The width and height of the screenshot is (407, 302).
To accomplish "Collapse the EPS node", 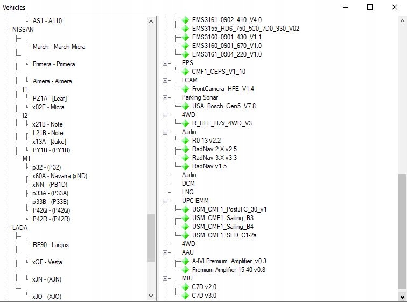I will [165, 63].
